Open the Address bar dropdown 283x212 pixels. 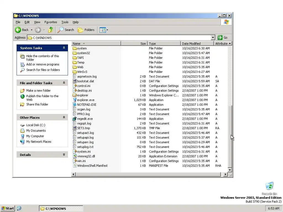(213, 38)
